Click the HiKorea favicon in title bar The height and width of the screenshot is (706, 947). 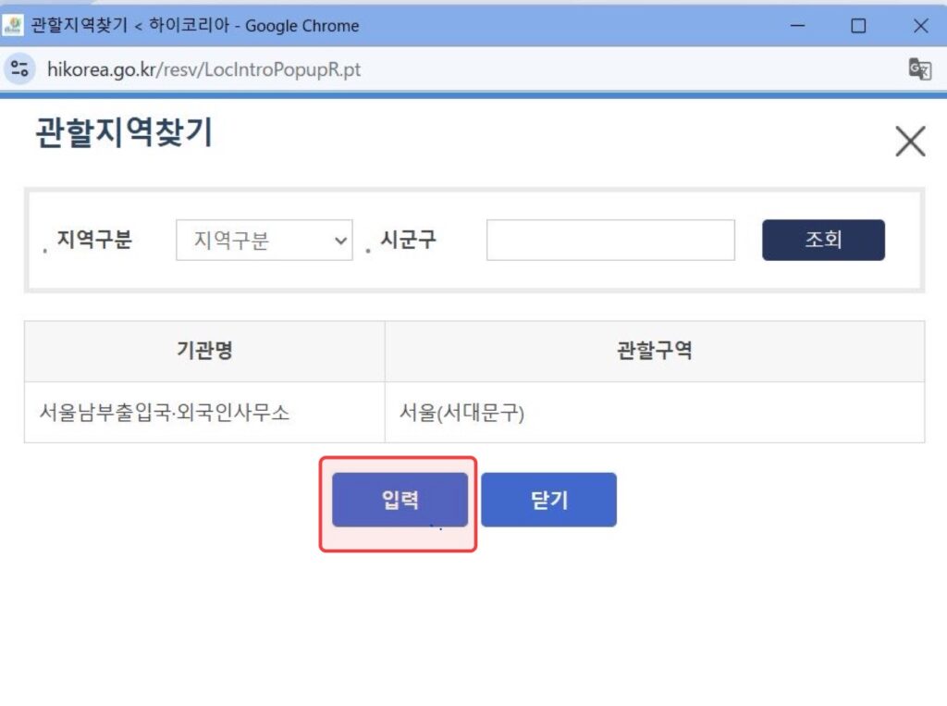[x=13, y=25]
